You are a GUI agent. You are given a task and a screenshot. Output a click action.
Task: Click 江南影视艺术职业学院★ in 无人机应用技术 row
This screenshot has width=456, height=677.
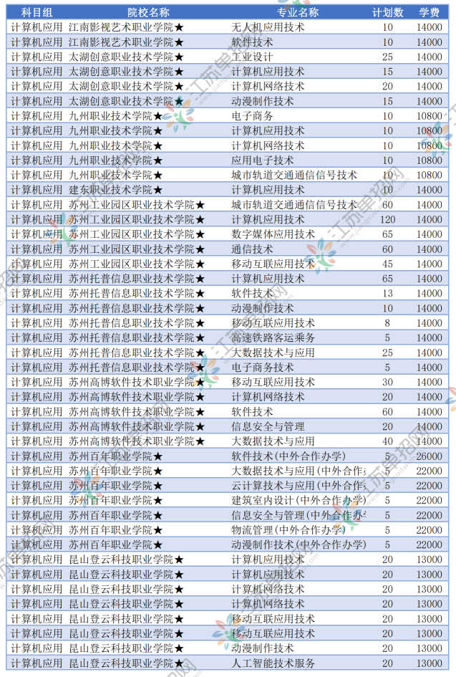coord(127,27)
